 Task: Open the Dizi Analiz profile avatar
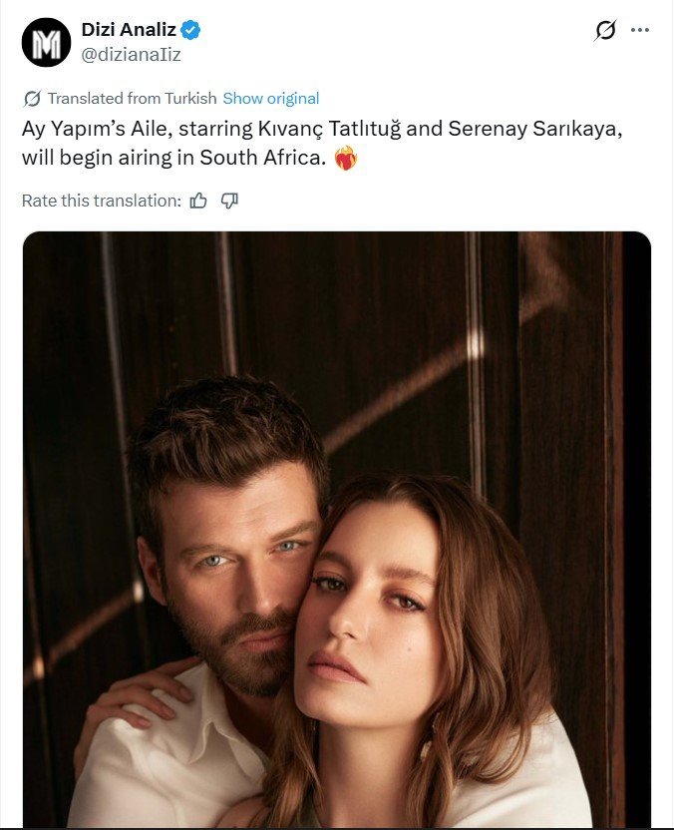[46, 42]
